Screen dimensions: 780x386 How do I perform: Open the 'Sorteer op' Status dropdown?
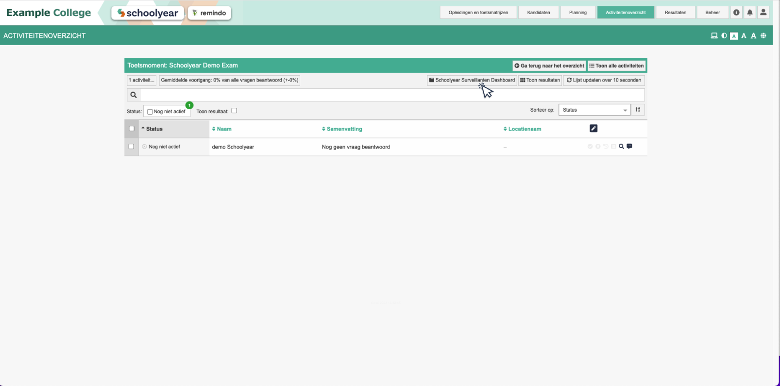tap(594, 110)
